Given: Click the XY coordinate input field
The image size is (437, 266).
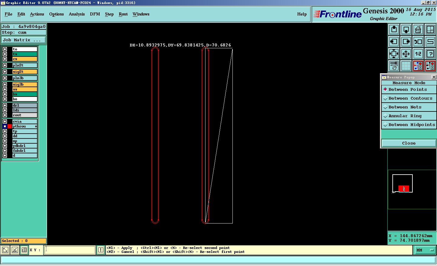Looking at the screenshot, I should (70, 250).
